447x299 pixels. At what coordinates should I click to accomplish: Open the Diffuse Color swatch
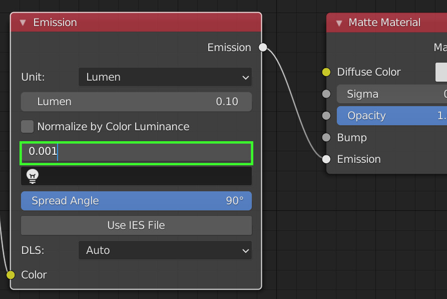(x=441, y=72)
